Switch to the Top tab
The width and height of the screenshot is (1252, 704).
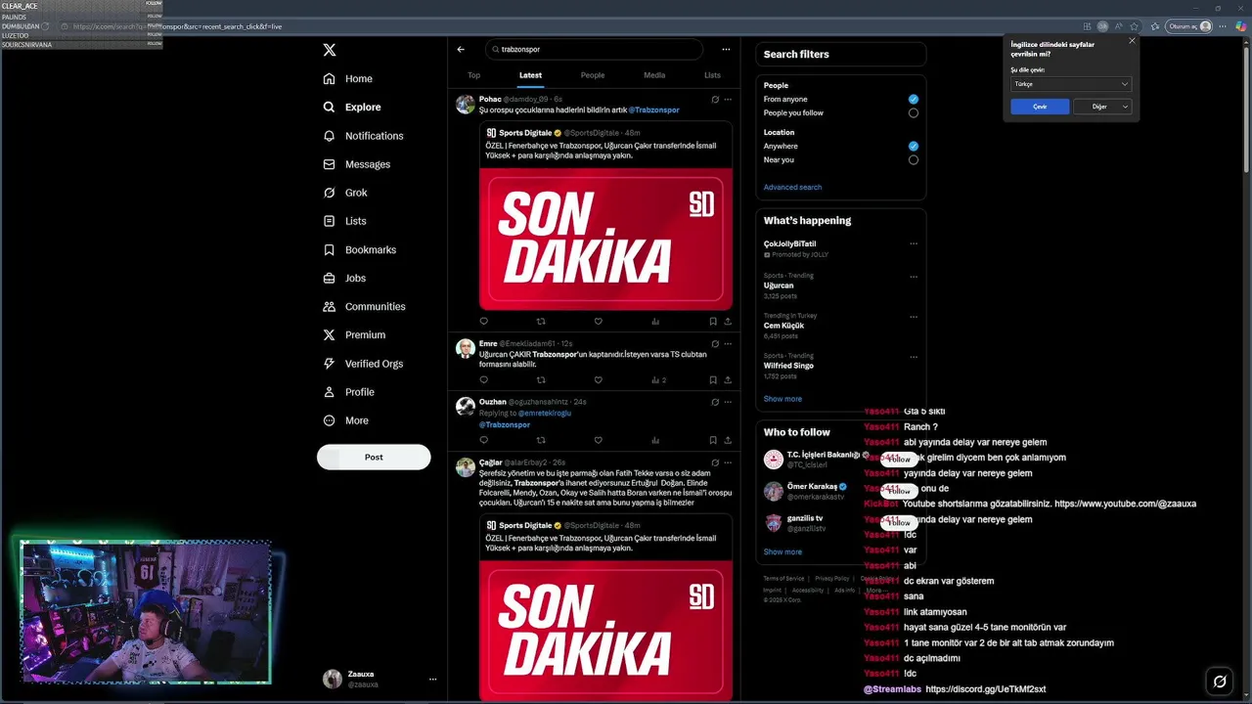[473, 75]
